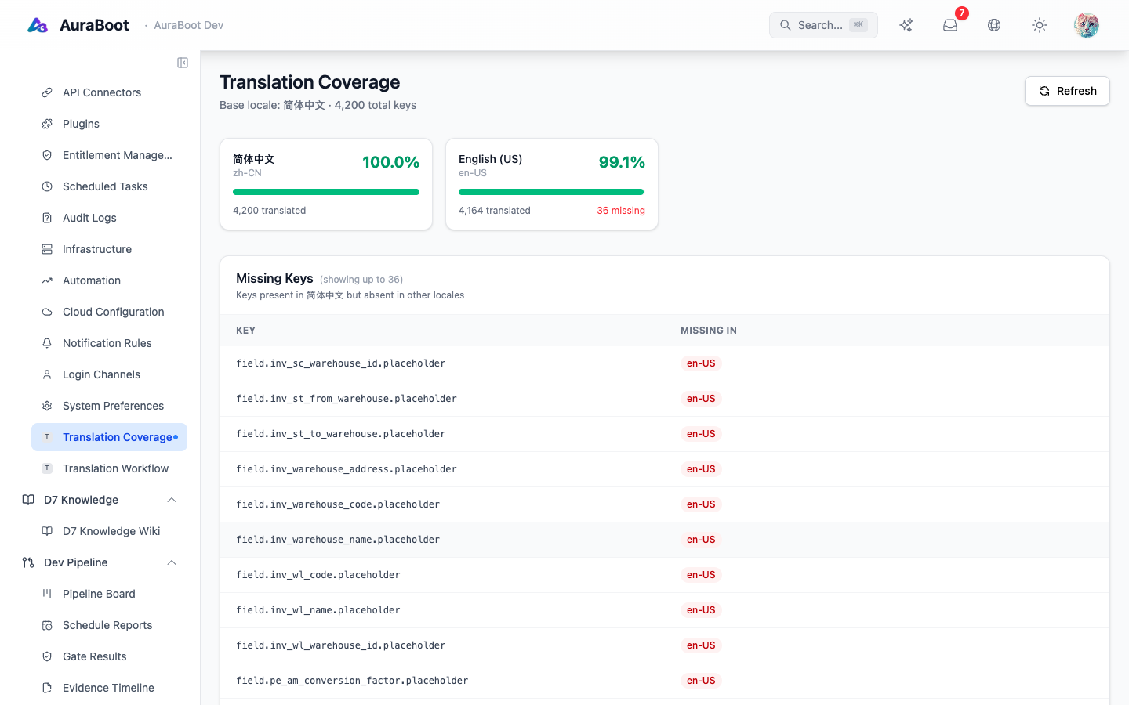Screen dimensions: 1129x705
Task: Click key field.inv_warehouse_name.placeholder
Action: (338, 540)
